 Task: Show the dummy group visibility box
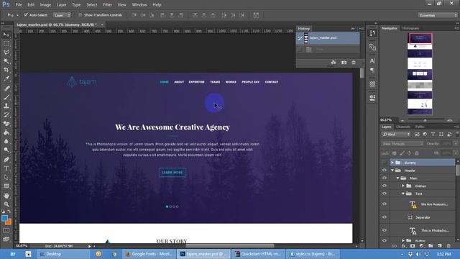[384, 163]
